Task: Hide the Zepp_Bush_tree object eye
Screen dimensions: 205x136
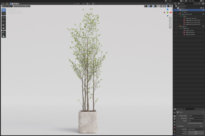Action: tap(203, 14)
